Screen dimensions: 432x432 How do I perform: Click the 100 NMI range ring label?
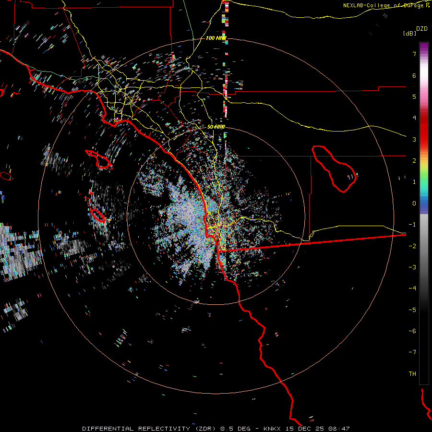click(x=216, y=38)
